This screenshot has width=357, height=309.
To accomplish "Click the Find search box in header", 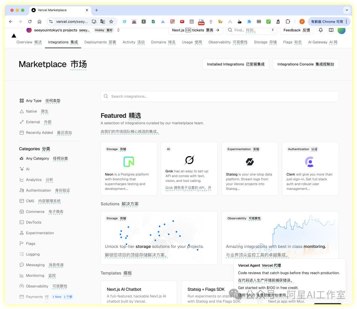I will tap(251, 30).
